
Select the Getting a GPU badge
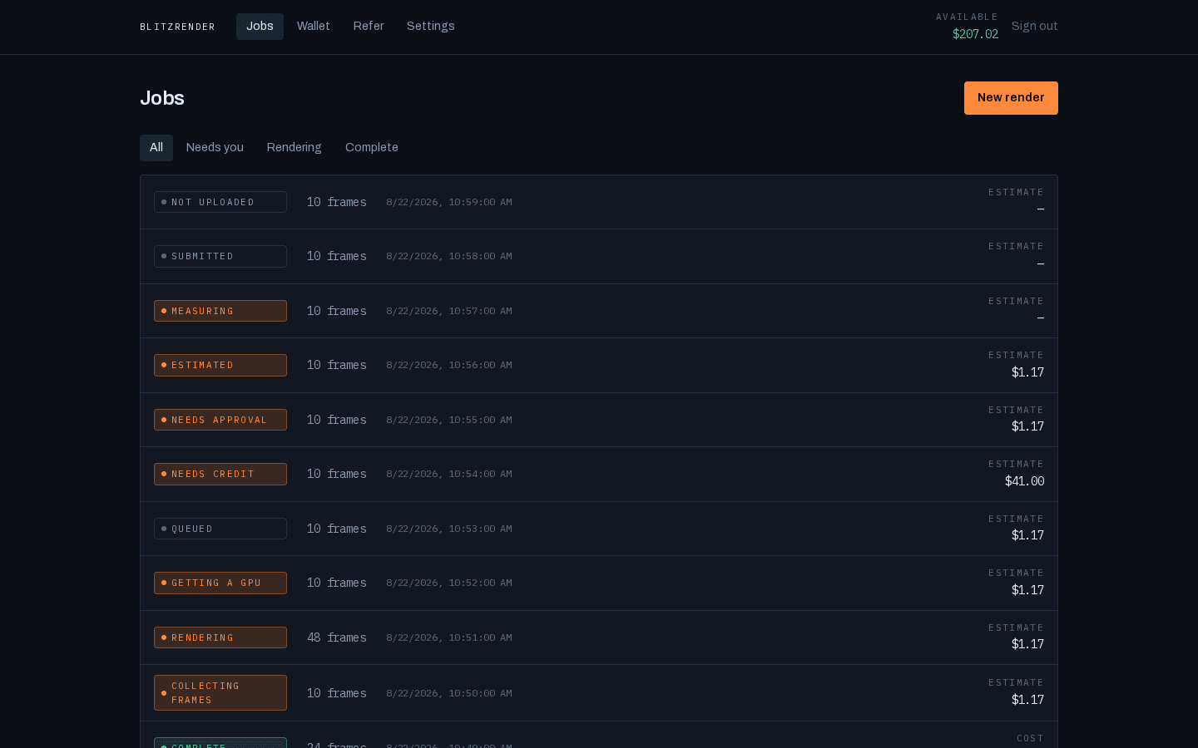pyautogui.click(x=220, y=583)
